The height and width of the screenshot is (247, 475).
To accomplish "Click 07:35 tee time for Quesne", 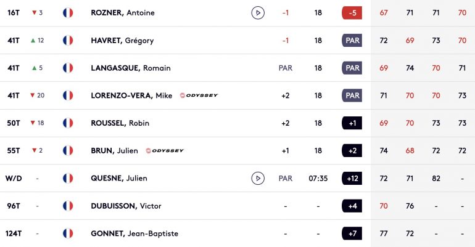I will (x=318, y=179).
